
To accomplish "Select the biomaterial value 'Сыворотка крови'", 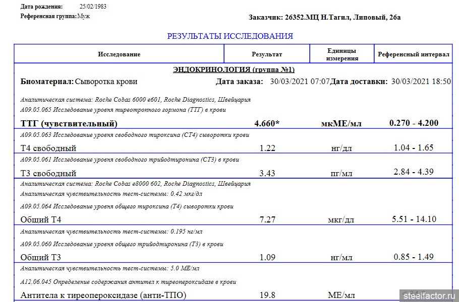I will (106, 82).
